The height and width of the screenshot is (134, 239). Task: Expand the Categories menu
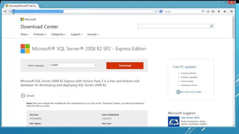pos(58,34)
